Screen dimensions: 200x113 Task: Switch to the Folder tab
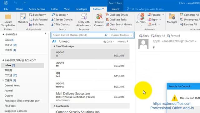[x=55, y=9]
